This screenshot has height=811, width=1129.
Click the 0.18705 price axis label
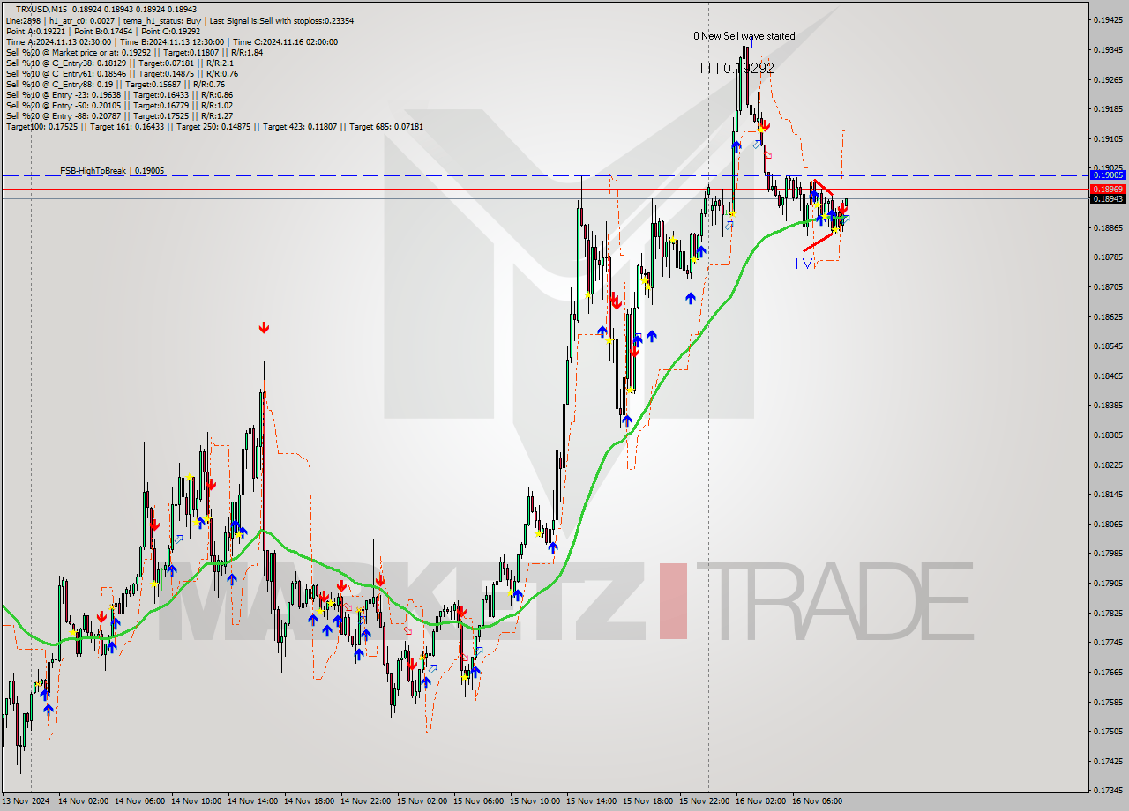pos(1108,286)
